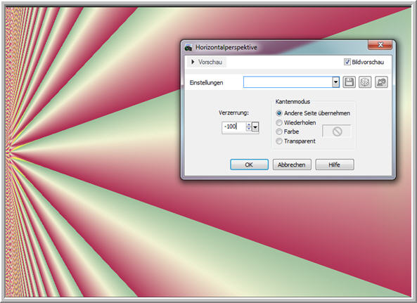417x303 pixels.
Task: Click the Horizontalperspektive title bar app icon
Action: point(188,47)
